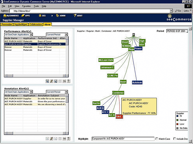
Task: Open the APPS navigation icon
Action: point(23,16)
